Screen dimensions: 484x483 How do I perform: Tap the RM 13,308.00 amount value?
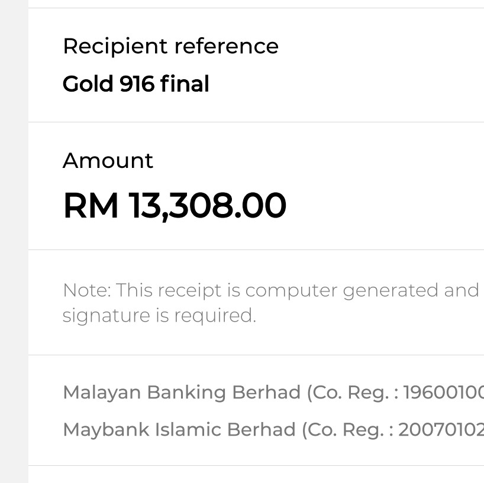tap(175, 206)
